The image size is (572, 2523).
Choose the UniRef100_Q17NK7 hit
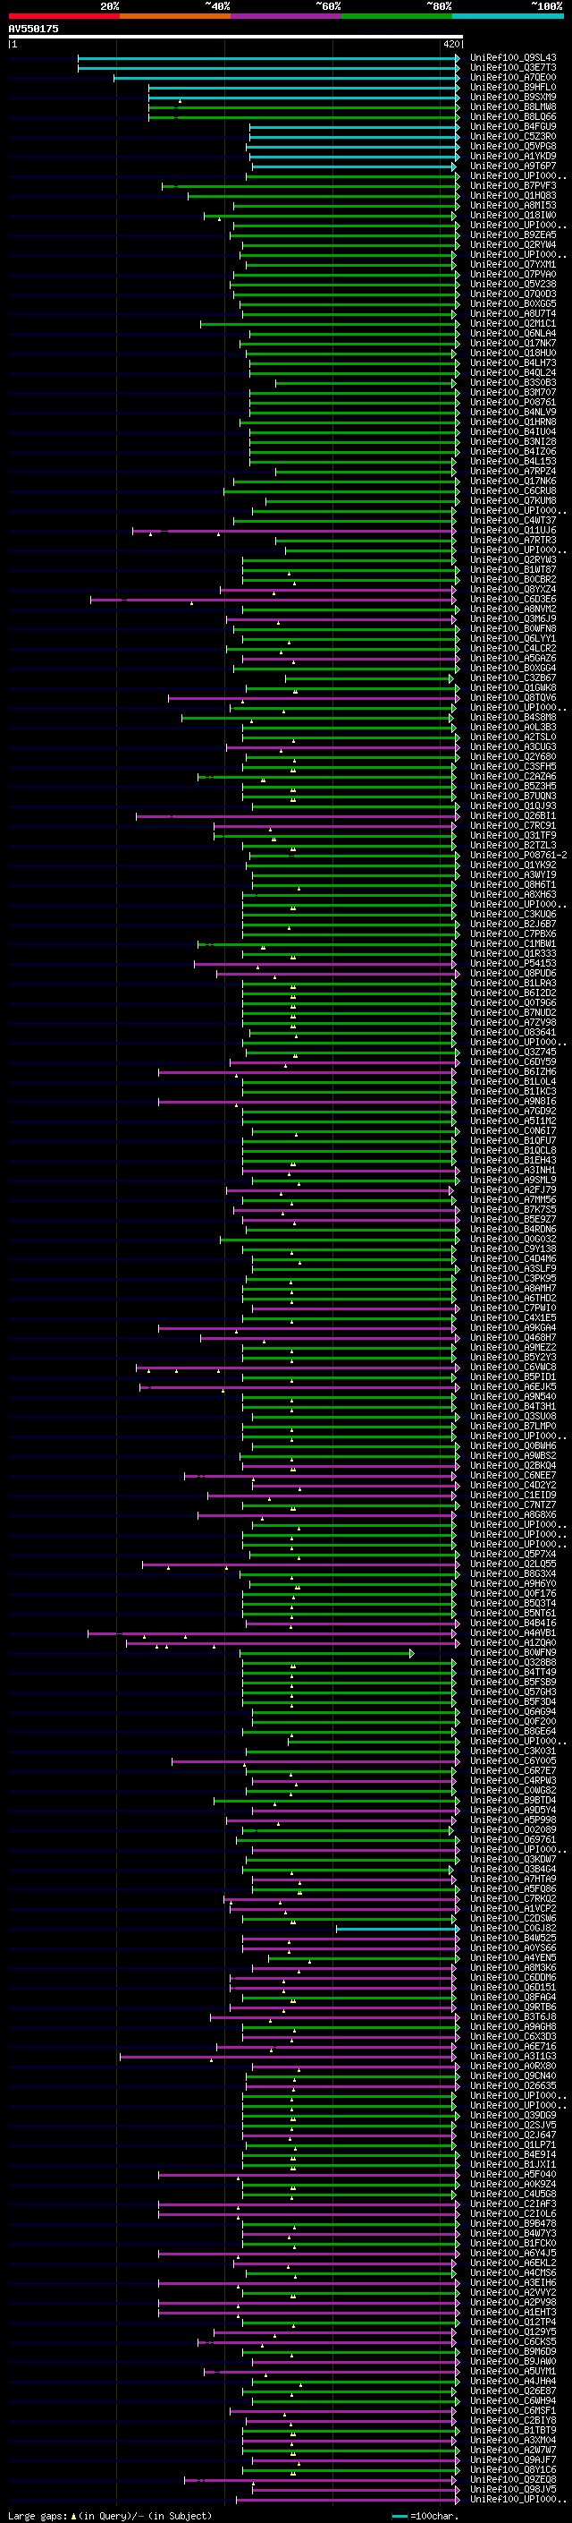point(513,343)
